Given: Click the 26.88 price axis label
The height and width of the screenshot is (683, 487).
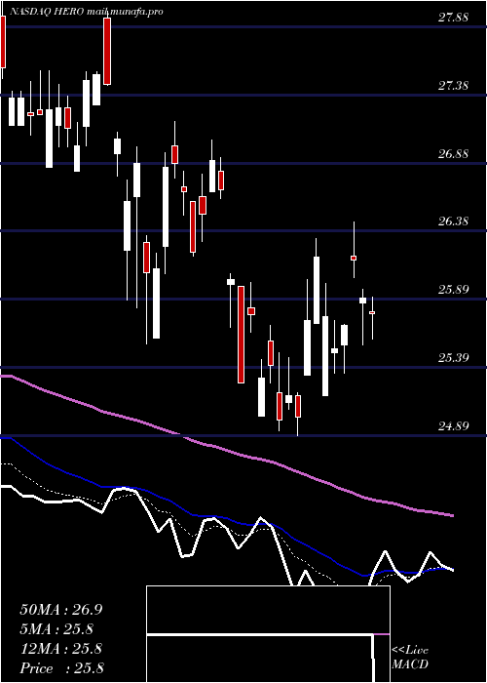Looking at the screenshot, I should (x=453, y=154).
